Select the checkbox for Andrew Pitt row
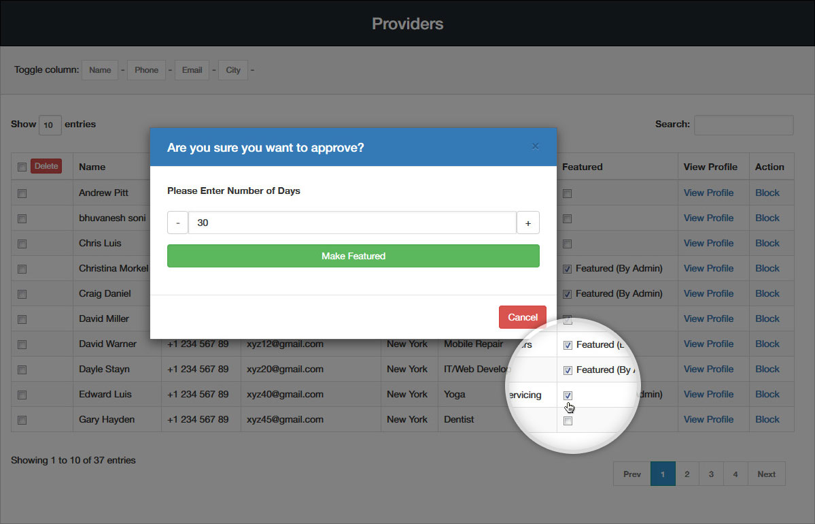Image resolution: width=815 pixels, height=524 pixels. click(22, 193)
